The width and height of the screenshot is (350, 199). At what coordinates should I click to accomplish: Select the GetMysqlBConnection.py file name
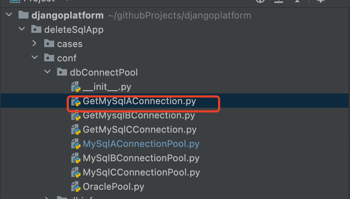[x=139, y=116]
